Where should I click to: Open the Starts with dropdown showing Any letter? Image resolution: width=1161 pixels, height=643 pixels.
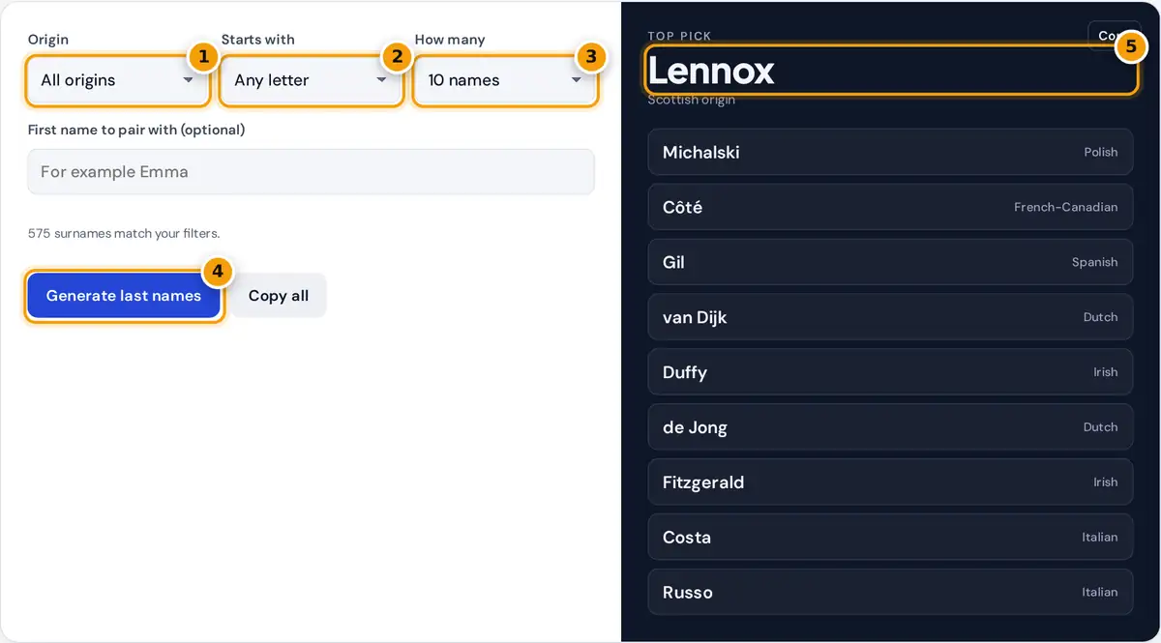coord(311,80)
